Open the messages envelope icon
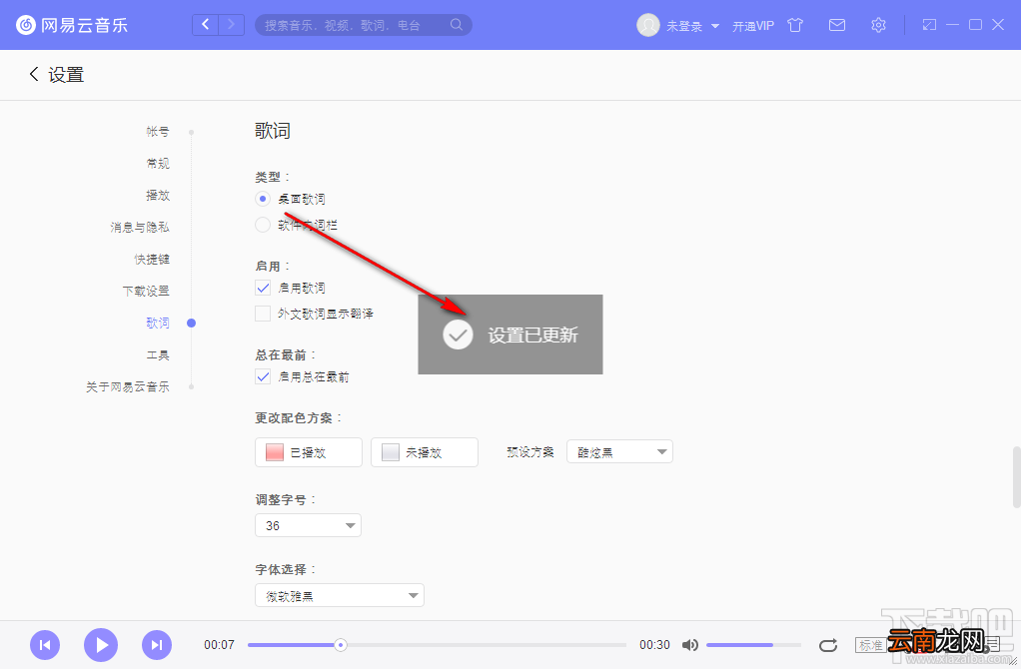The height and width of the screenshot is (669, 1021). point(837,25)
